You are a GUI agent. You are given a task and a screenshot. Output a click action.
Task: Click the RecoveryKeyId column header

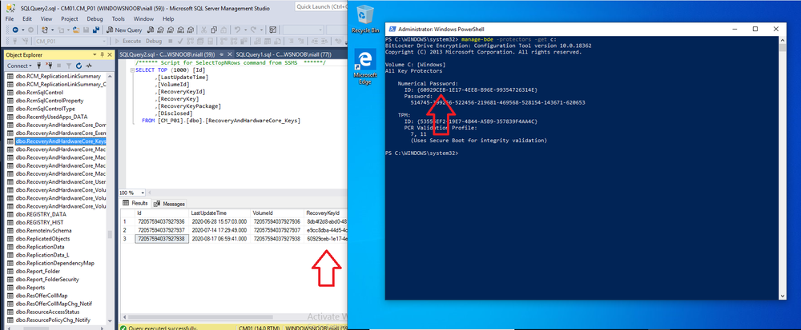coord(325,213)
